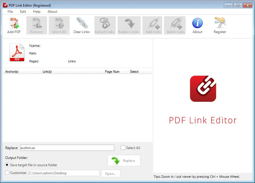Screen dimensions: 255x183
Task: Open the About menu in menu bar
Action: (x=53, y=12)
